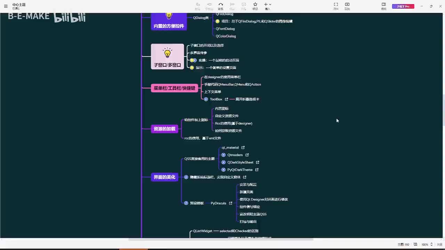This screenshot has width=445, height=250.
Task: Select the QListWidget subtopic
Action: 203,231
